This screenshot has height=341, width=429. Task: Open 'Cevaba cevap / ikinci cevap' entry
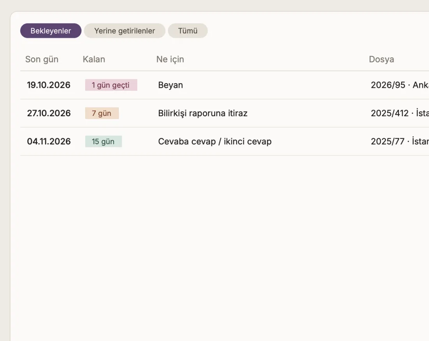click(x=215, y=141)
